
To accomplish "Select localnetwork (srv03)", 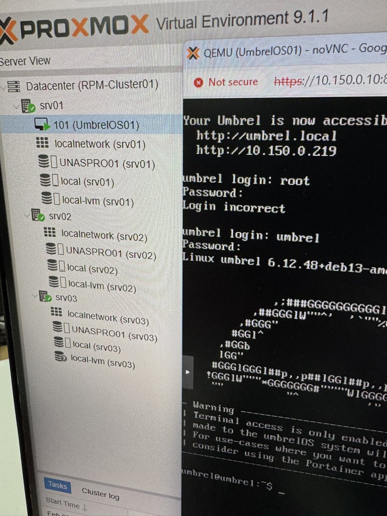I will [x=108, y=318].
